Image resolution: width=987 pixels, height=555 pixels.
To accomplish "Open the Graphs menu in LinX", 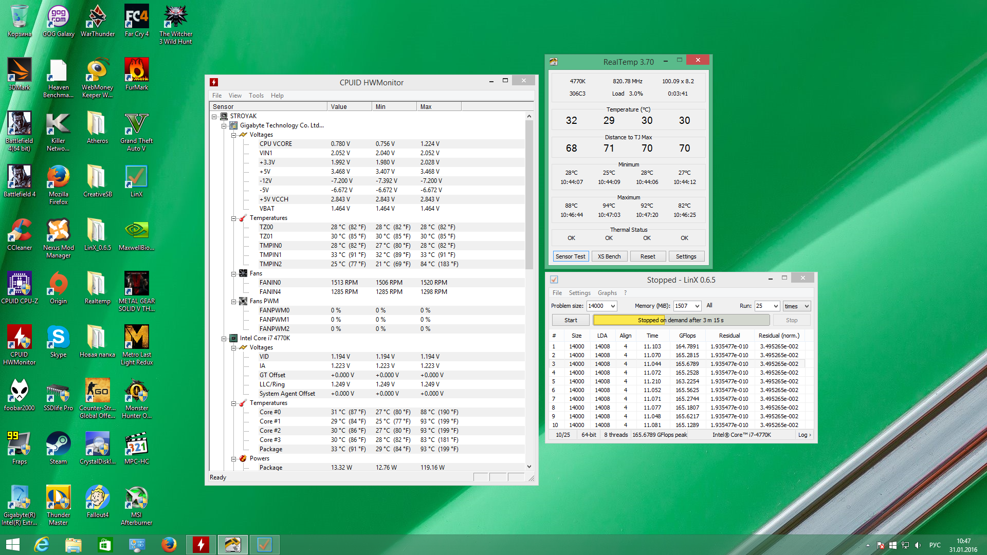I will click(607, 293).
